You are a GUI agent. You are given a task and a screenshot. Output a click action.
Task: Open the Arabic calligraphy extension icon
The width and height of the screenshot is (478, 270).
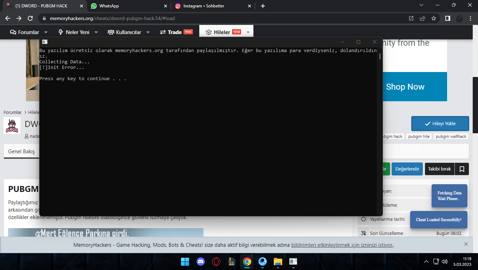pos(459,18)
